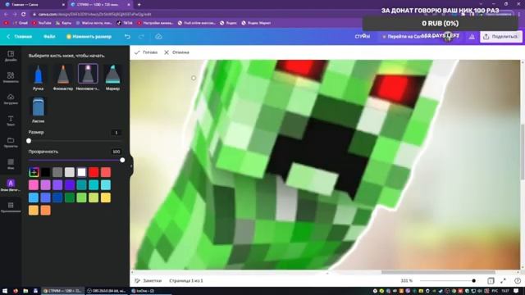Screen dimensions: 525x295
Task: Click the horizontal canvas scrollbar
Action: tap(438, 272)
